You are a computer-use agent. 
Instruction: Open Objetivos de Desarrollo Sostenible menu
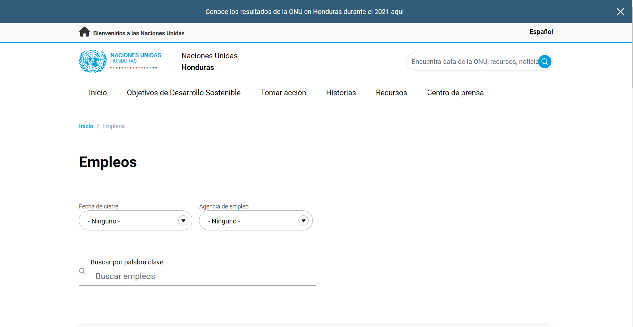click(183, 93)
